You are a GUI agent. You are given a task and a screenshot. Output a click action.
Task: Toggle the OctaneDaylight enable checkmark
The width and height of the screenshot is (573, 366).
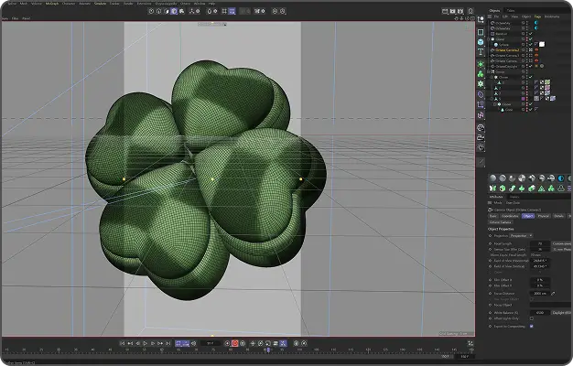[x=531, y=66]
